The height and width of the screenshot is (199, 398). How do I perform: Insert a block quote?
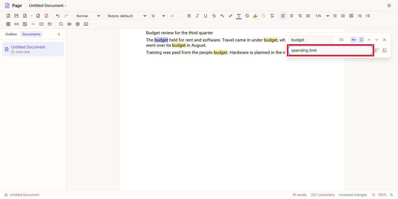351,16
